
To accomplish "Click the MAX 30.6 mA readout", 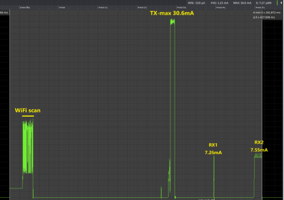I will [x=243, y=3].
